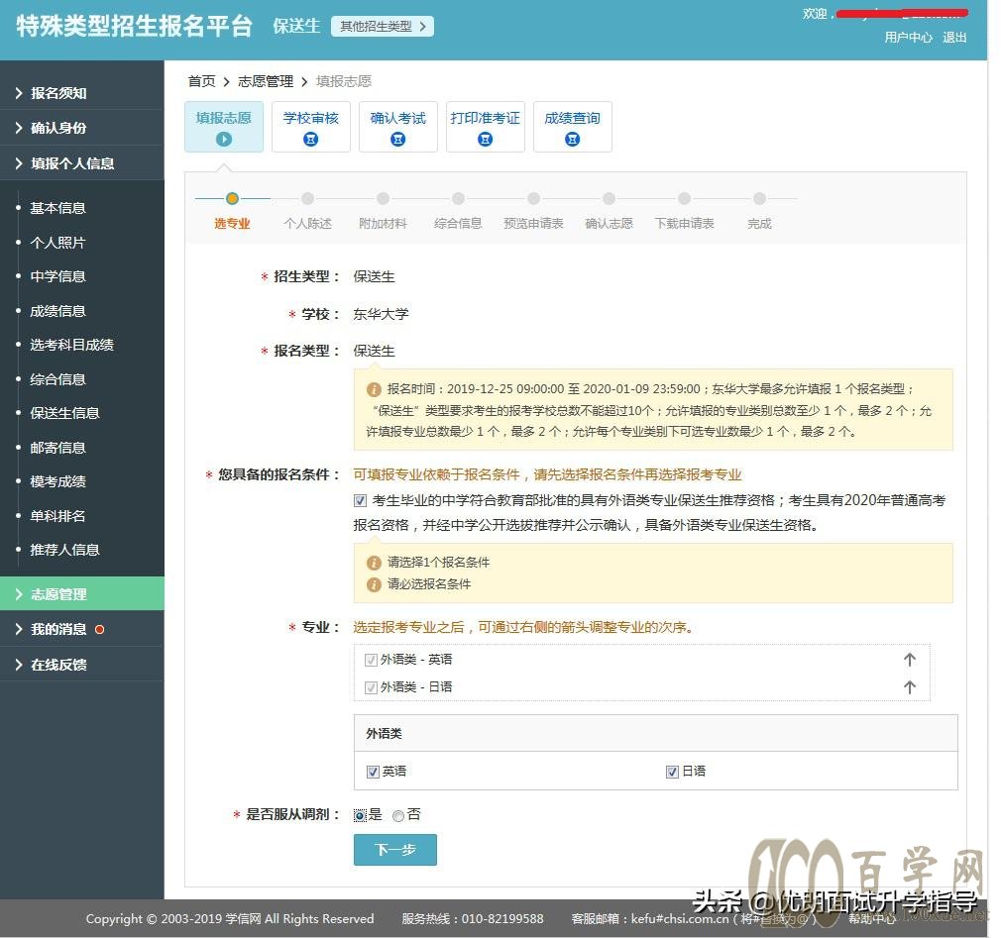The height and width of the screenshot is (938, 1001).
Task: Go to 志愿管理 breadcrumb link
Action: (266, 81)
